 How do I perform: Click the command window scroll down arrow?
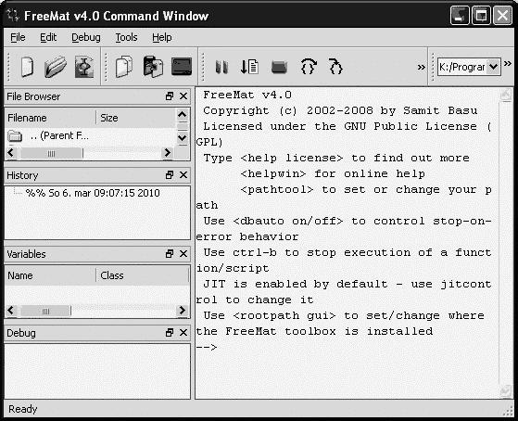[x=506, y=391]
